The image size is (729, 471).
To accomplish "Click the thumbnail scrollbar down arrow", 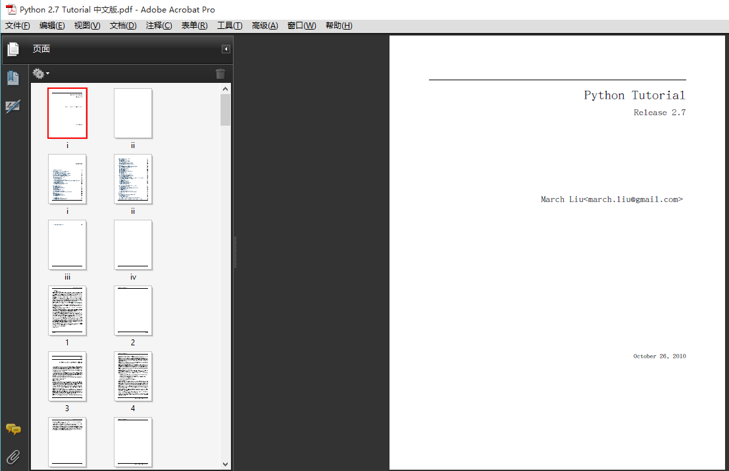I will (226, 464).
